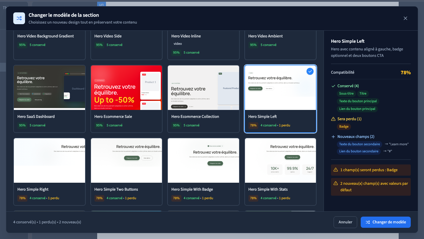The width and height of the screenshot is (424, 239).
Task: Select the Hero Ecommerce Sale template thumbnail
Action: point(126,88)
